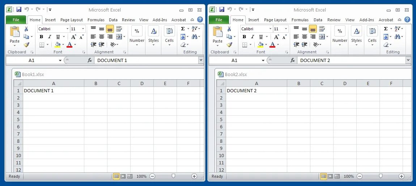Click Undo arrow in left window title bar

[26, 9]
